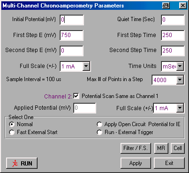Expand Max # of Points in a Step dropdown

pos(180,80)
